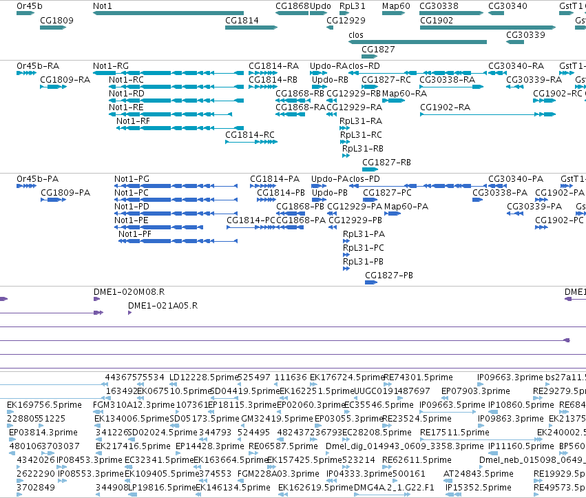Select transcript CG1902-RA
586x498 pixels.
click(x=445, y=107)
